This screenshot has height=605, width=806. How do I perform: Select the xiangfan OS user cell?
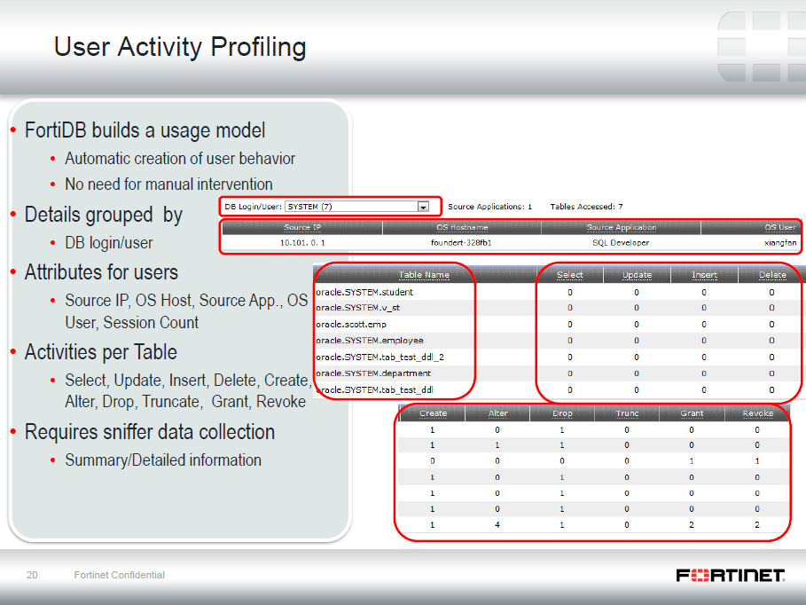click(780, 242)
